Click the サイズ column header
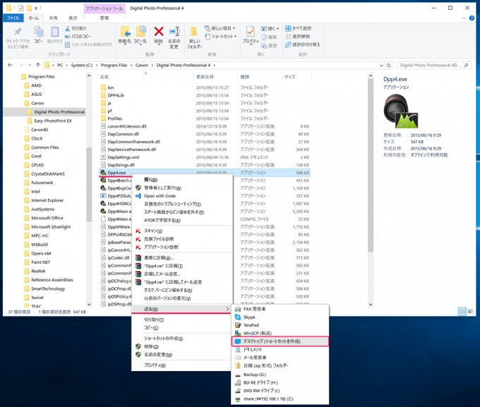Image resolution: width=480 pixels, height=407 pixels. (x=296, y=77)
